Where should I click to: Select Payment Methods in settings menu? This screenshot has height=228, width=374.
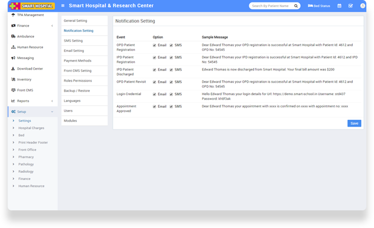click(77, 61)
